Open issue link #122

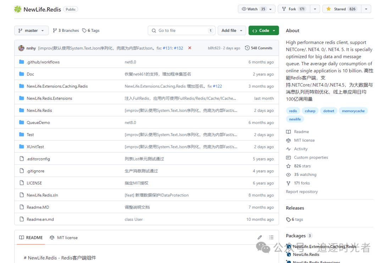coord(217,86)
